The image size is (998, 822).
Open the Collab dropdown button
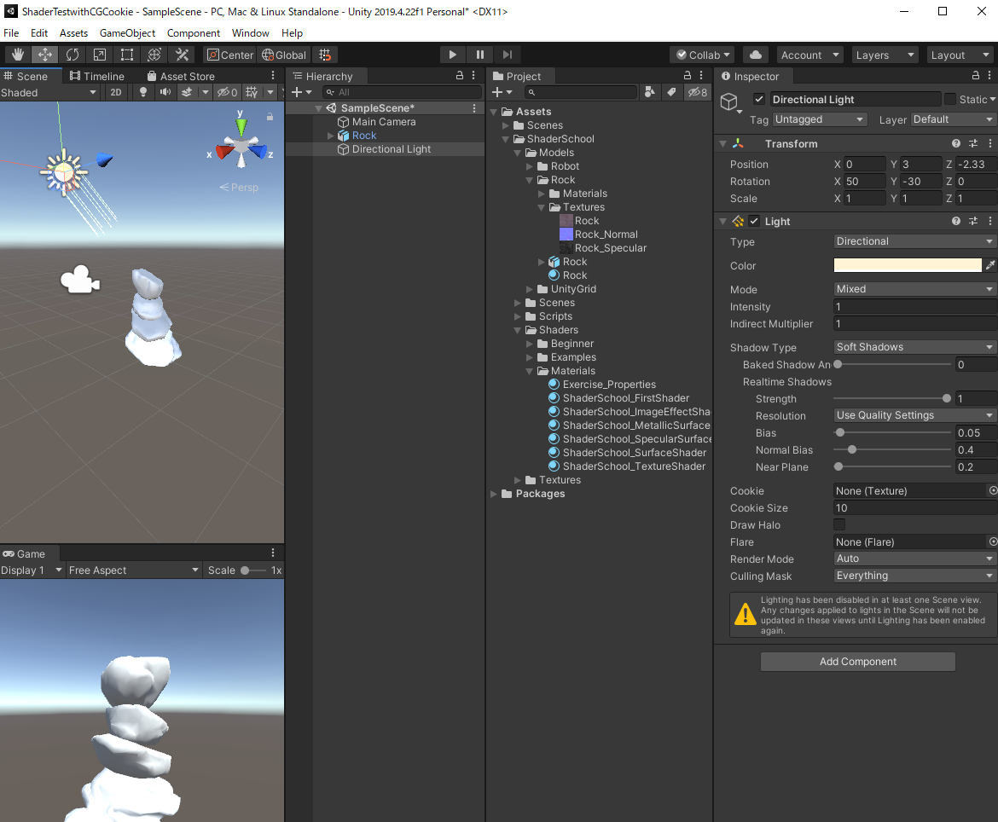(x=703, y=55)
